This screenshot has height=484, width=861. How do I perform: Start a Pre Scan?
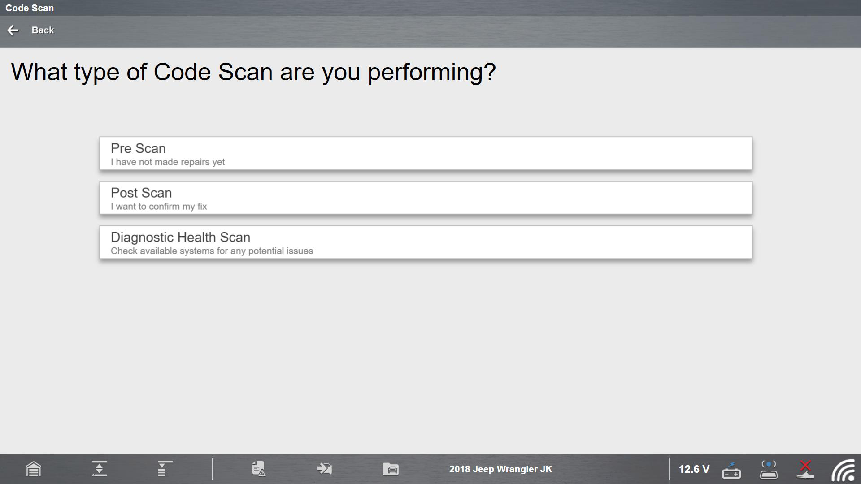pos(426,153)
